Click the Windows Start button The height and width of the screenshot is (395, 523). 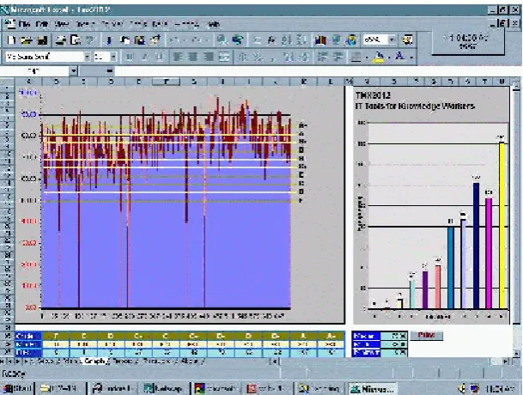17,388
